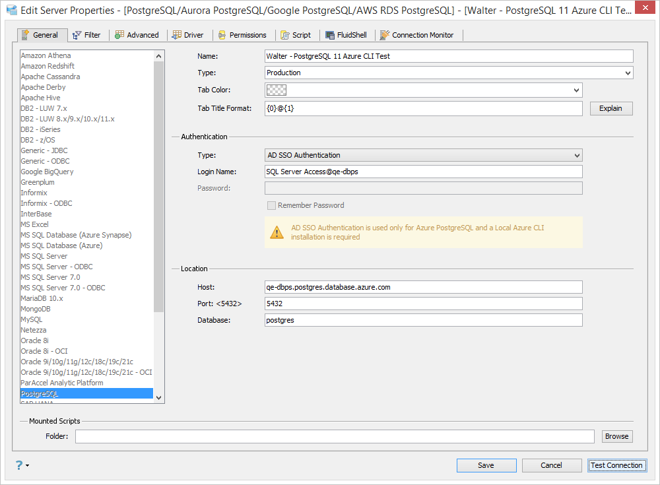Open the help question mark menu
The width and height of the screenshot is (660, 485).
point(20,465)
